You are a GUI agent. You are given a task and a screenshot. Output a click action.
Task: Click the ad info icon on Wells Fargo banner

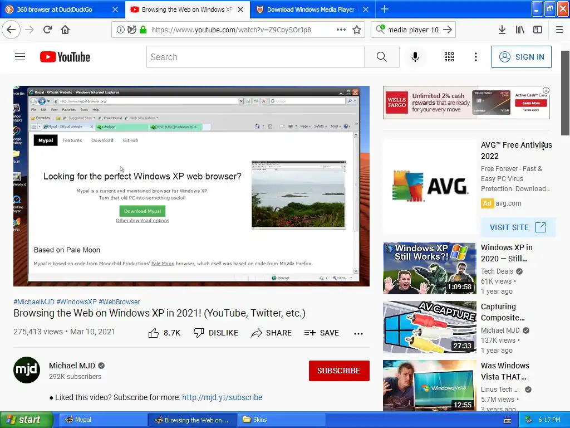coord(546,90)
